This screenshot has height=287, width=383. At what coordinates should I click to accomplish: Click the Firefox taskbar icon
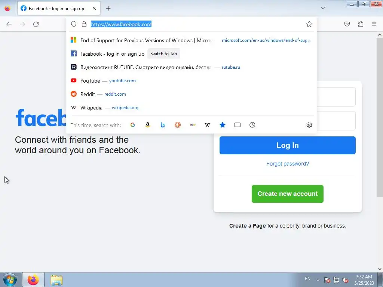coord(33,280)
